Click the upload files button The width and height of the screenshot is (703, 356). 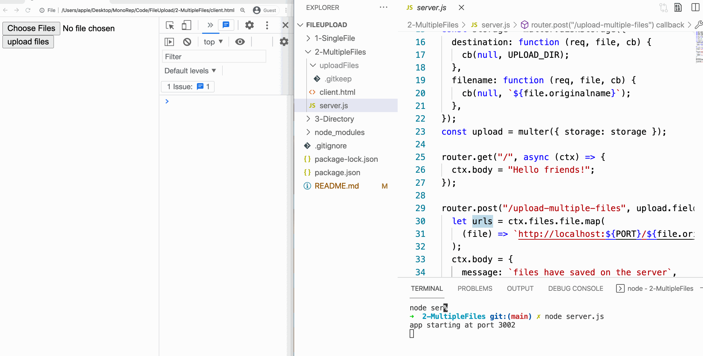[x=28, y=42]
